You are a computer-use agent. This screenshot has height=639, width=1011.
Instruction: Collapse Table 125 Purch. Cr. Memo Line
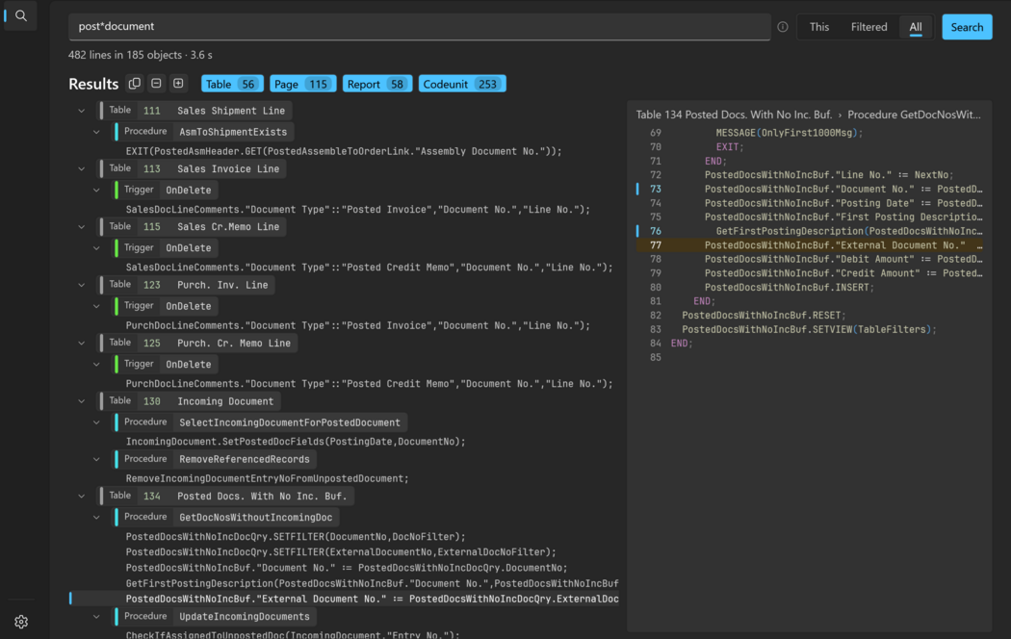(82, 344)
